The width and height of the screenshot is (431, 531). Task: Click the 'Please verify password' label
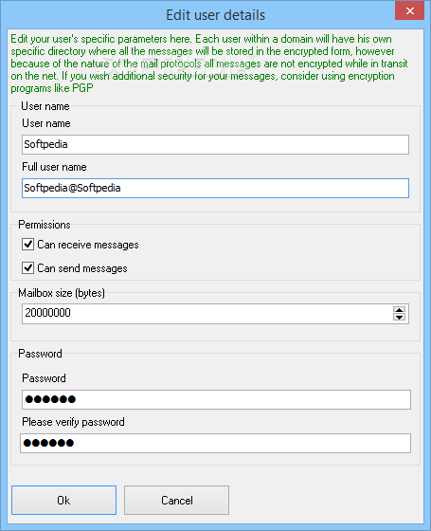point(73,422)
